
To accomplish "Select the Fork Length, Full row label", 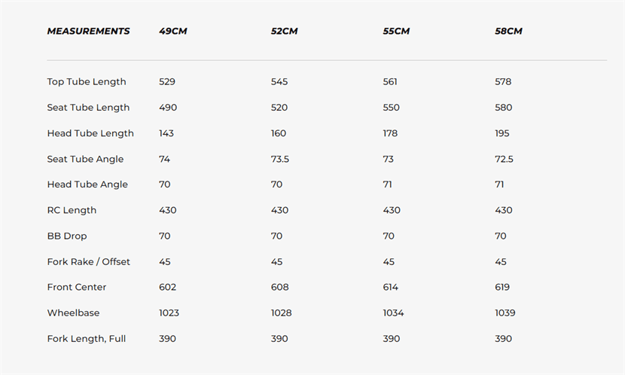I will coord(87,339).
